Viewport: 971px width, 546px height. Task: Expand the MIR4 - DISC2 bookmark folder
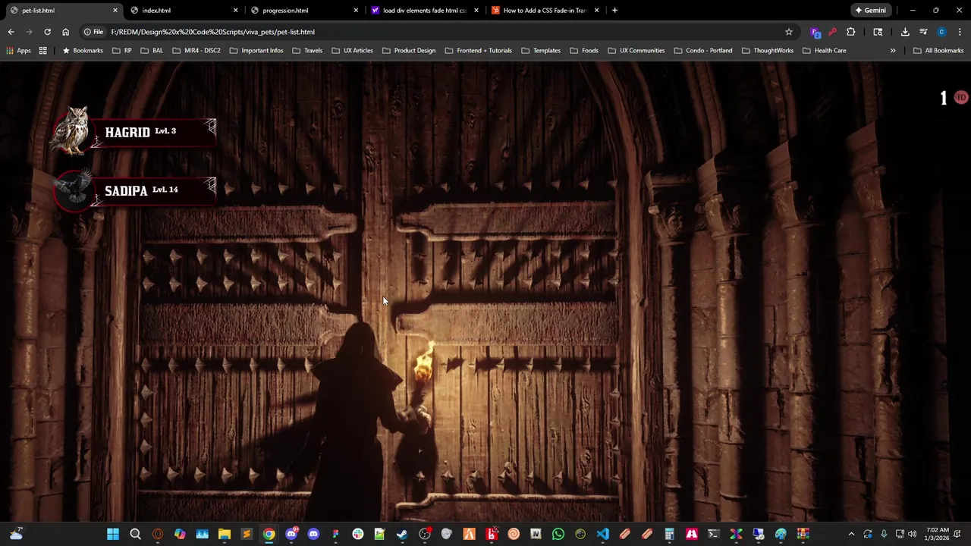(196, 51)
